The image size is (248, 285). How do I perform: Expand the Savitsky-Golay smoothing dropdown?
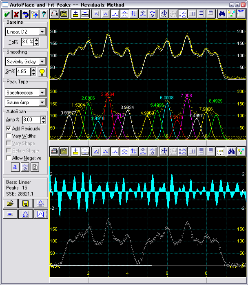(42, 62)
